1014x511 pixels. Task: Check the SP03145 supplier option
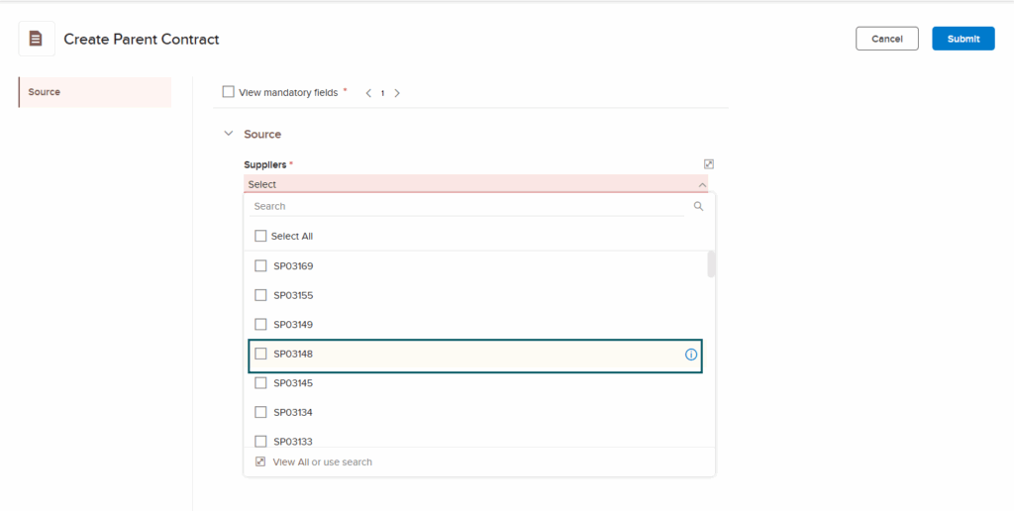[261, 383]
